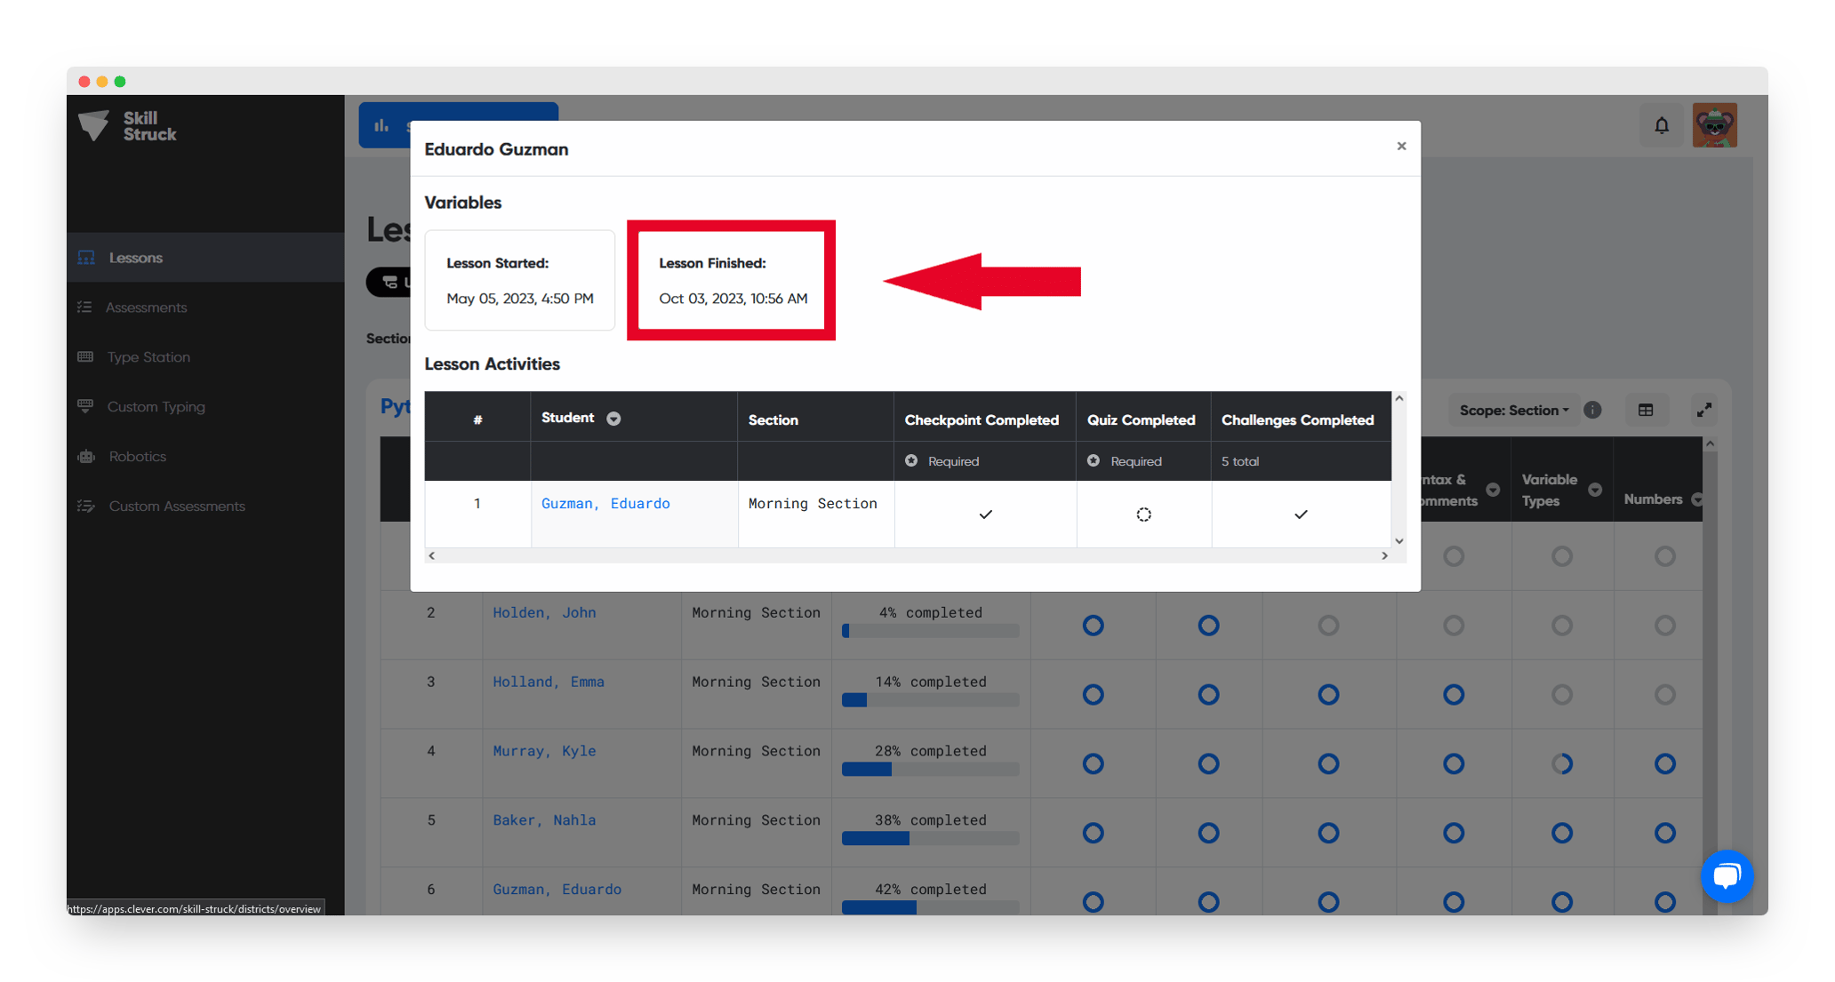The width and height of the screenshot is (1835, 982).
Task: Open Guzman, Eduardo link in dialog
Action: [605, 503]
